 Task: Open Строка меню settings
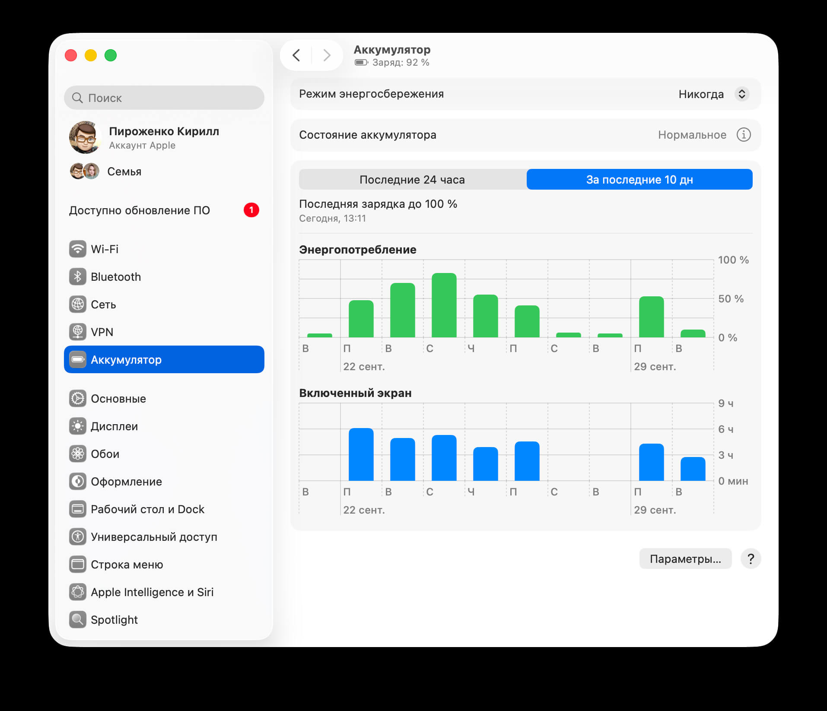click(x=164, y=565)
